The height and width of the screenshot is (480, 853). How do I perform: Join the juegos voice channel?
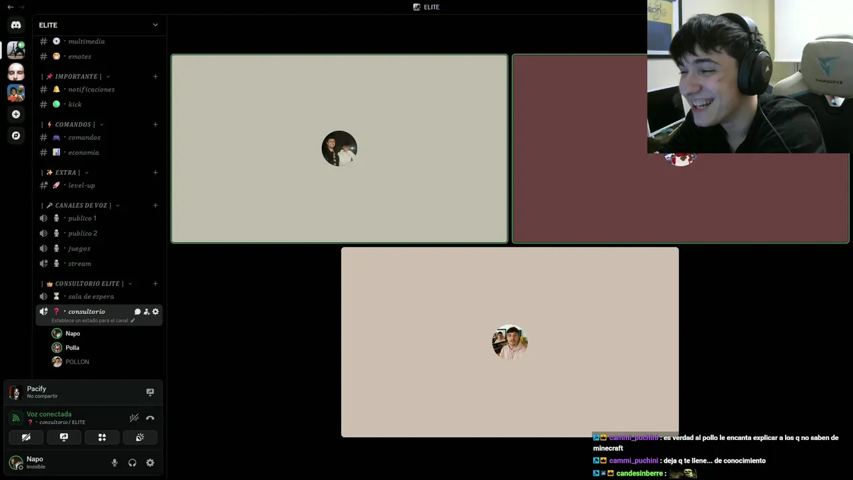tap(99, 248)
